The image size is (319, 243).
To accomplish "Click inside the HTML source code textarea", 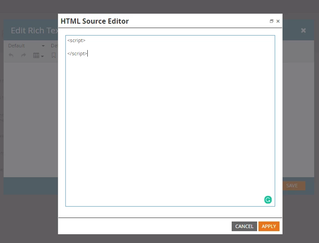I will pos(170,121).
